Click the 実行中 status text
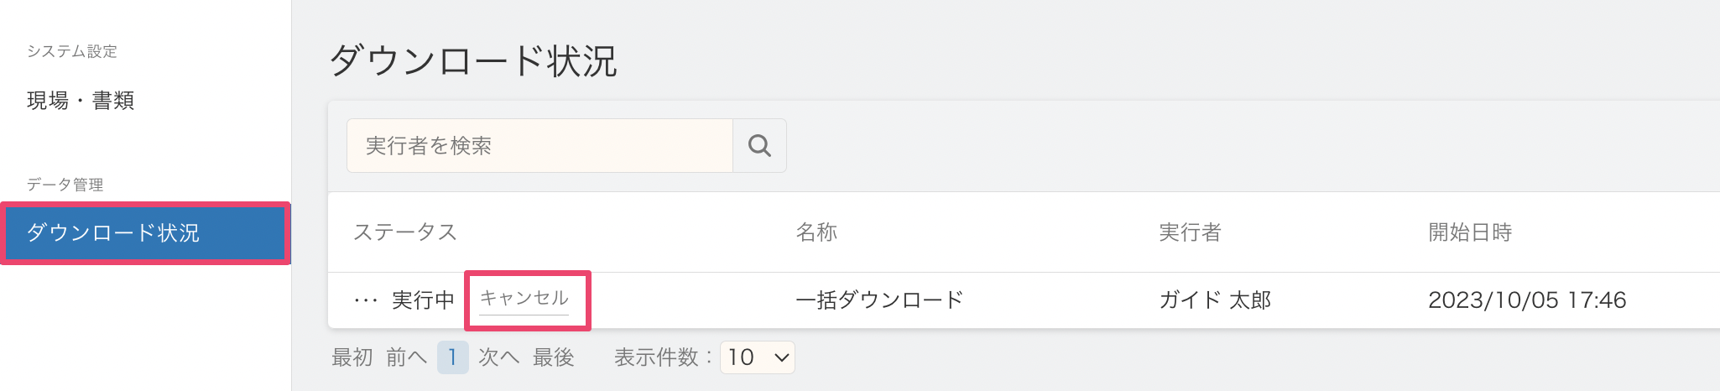The width and height of the screenshot is (1720, 391). [423, 300]
